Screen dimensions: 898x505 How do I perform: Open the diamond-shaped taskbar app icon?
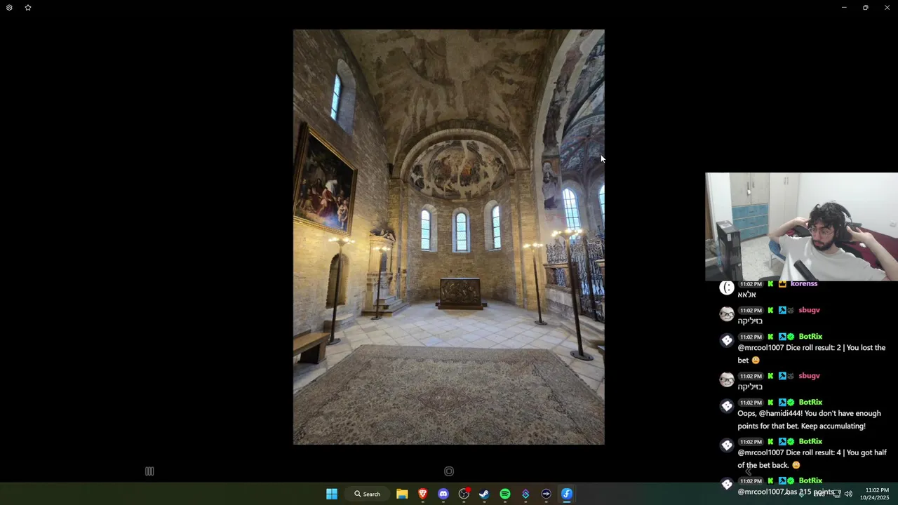tap(525, 494)
